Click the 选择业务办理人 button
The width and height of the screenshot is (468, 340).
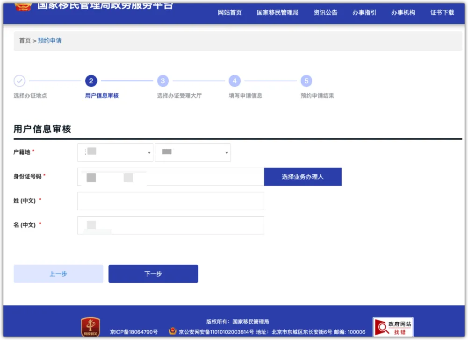tap(302, 177)
